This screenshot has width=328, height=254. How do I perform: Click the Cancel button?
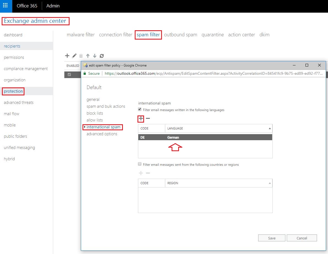(302, 238)
